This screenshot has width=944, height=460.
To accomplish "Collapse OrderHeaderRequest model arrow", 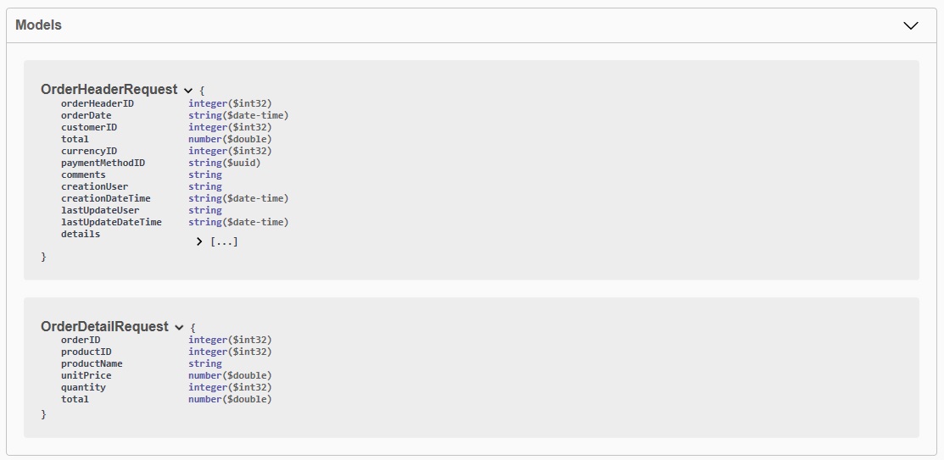I will 187,91.
